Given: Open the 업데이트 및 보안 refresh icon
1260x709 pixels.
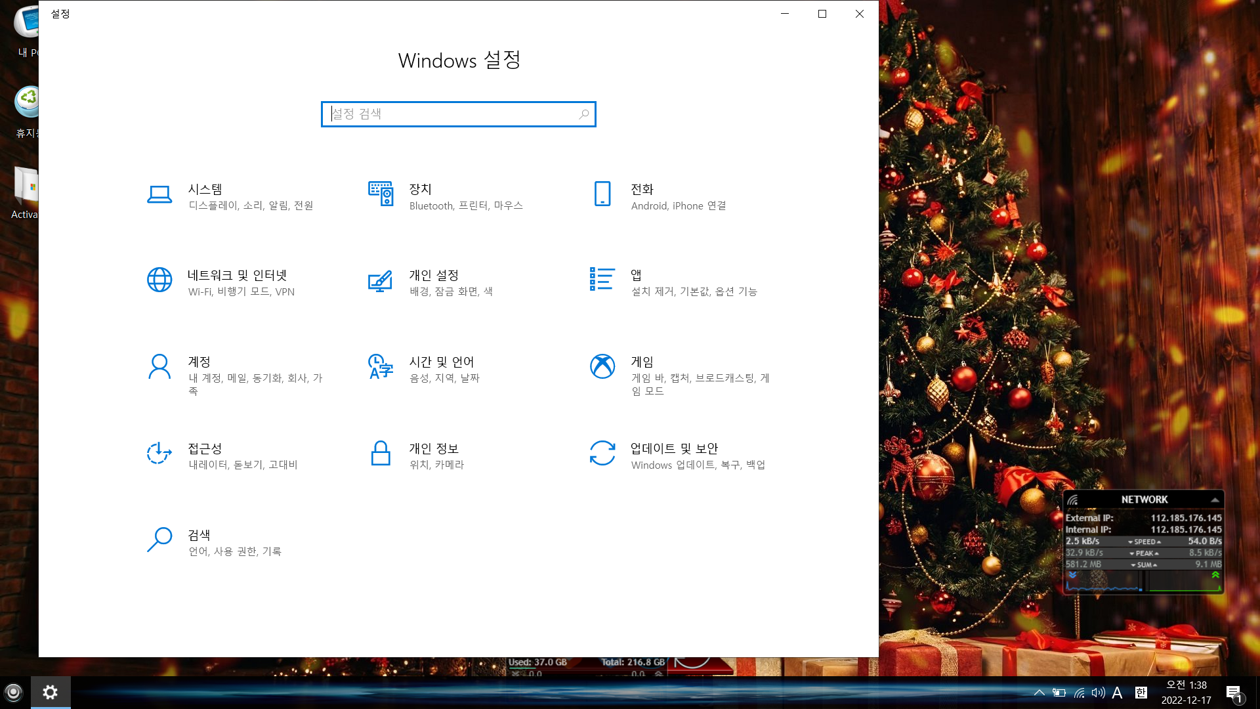Looking at the screenshot, I should coord(602,453).
